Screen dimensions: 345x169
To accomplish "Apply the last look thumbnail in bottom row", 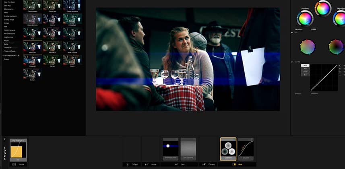I will 33,74.
